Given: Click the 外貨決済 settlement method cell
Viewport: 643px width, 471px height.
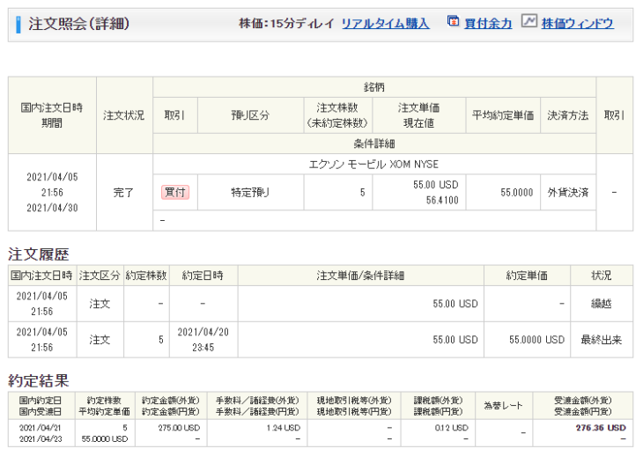Looking at the screenshot, I should [x=567, y=191].
